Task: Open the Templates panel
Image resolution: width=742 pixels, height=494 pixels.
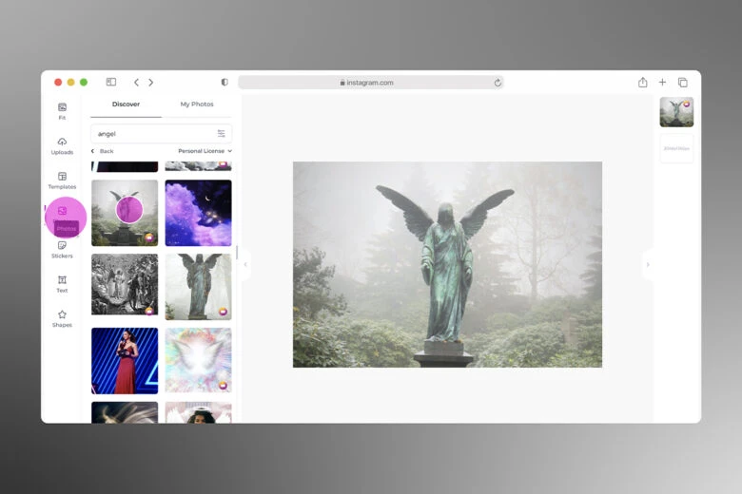Action: point(62,180)
